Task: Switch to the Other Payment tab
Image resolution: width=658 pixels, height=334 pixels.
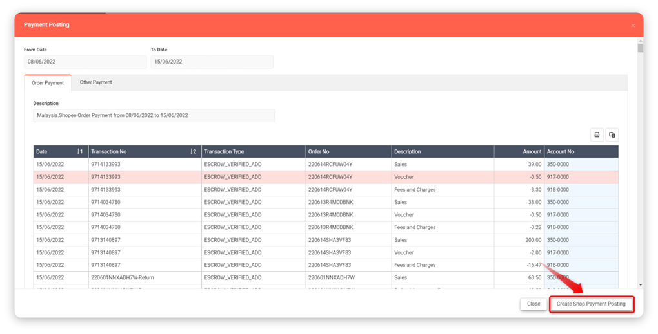Action: pos(95,82)
